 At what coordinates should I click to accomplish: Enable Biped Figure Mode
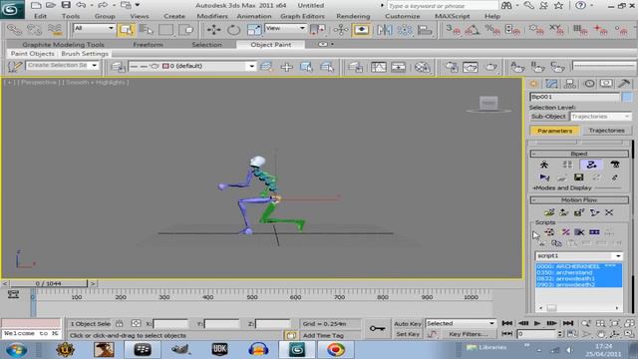pyautogui.click(x=544, y=165)
